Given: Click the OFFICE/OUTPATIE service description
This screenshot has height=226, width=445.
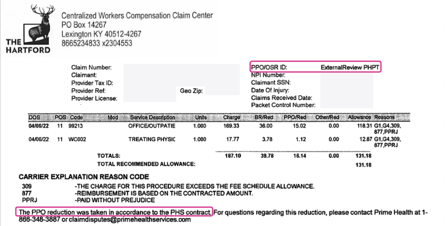Looking at the screenshot, I should click(152, 126).
